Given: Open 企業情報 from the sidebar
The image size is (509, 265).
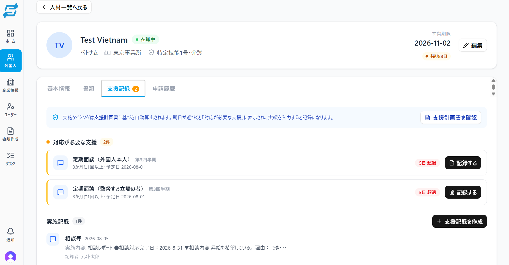Looking at the screenshot, I should click(x=11, y=85).
